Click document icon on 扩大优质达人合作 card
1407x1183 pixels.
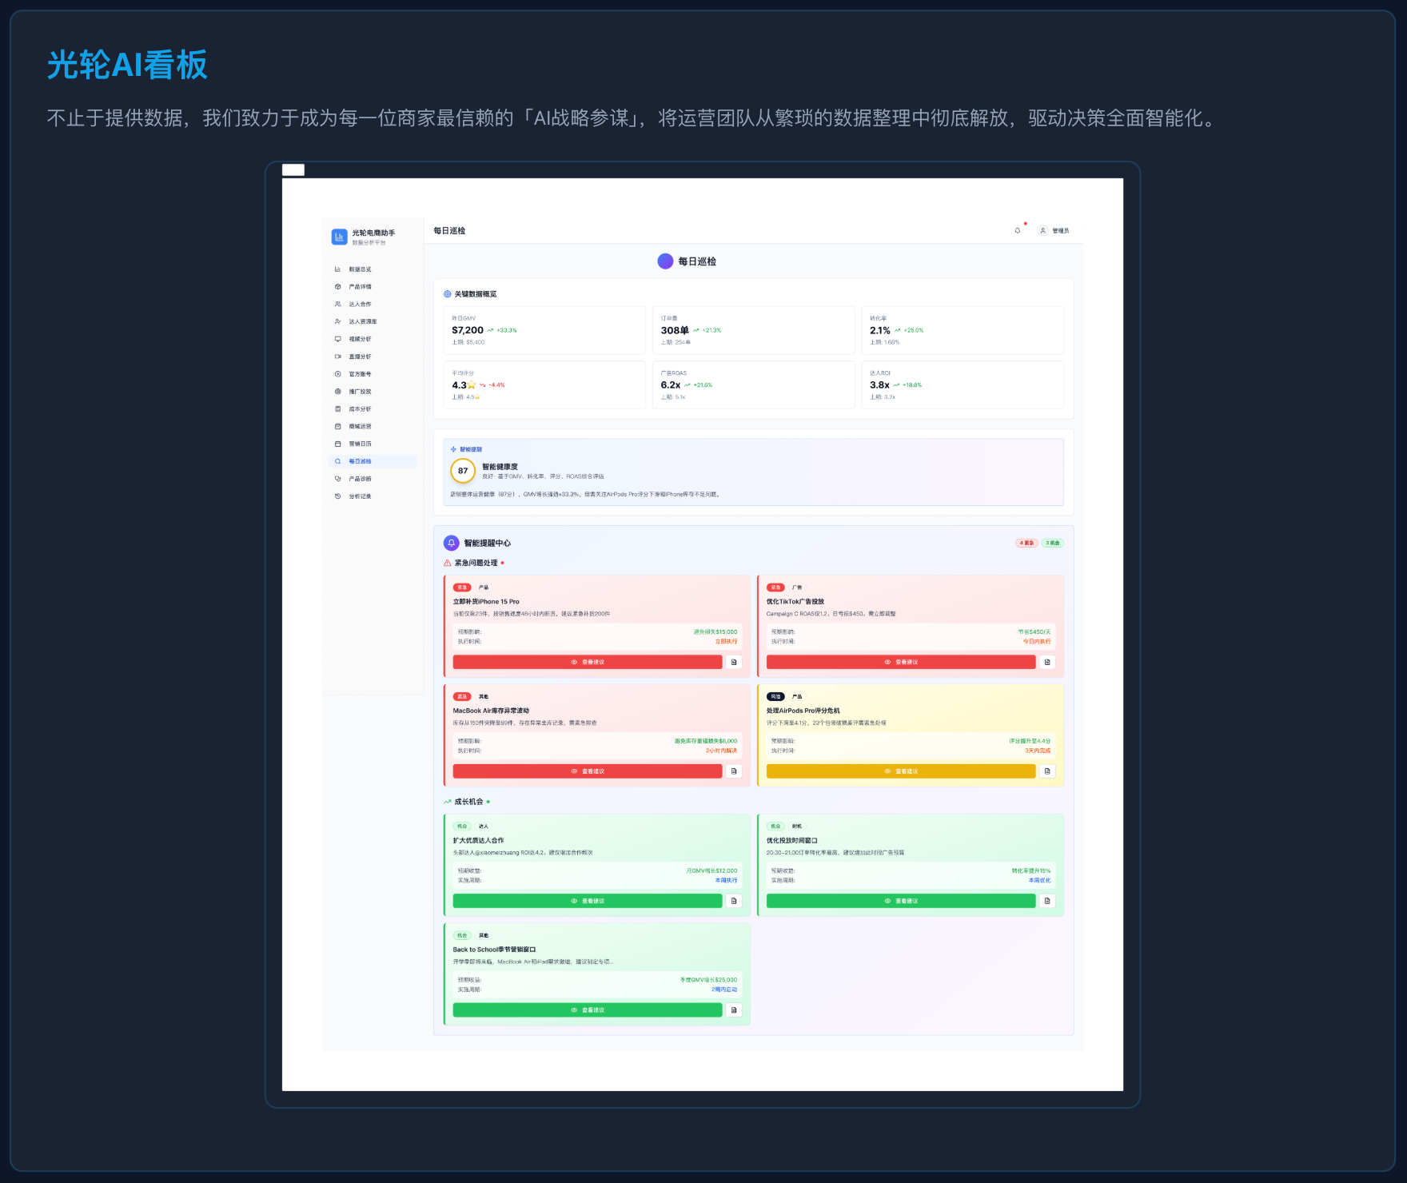734,901
